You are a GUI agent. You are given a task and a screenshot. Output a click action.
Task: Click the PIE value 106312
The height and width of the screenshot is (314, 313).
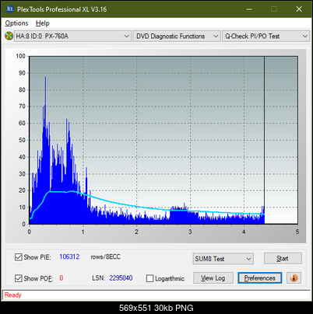(69, 256)
